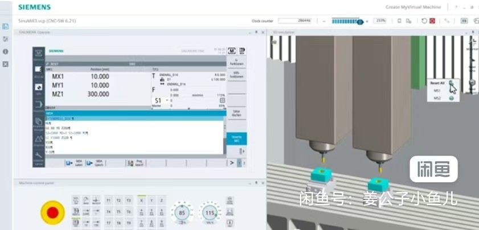
Task: Click the T2 key on control panel
Action: [118, 201]
